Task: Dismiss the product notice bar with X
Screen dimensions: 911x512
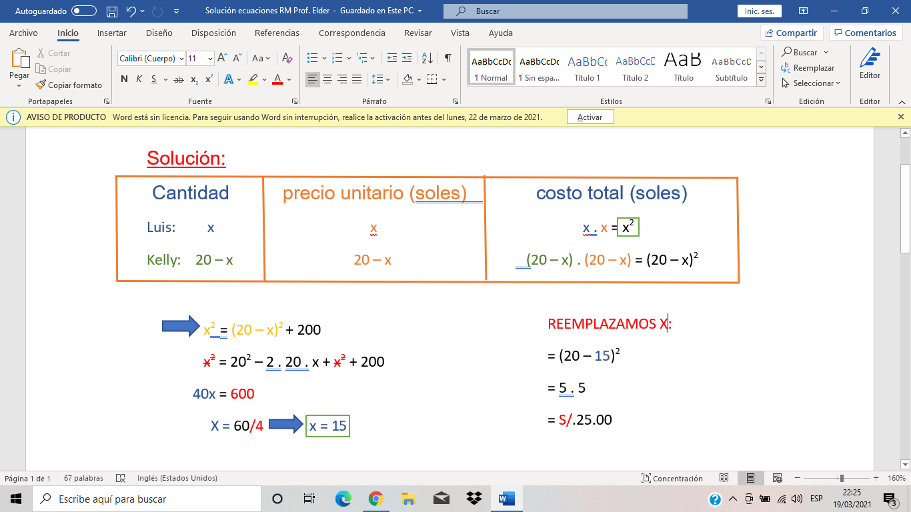Action: pyautogui.click(x=901, y=117)
